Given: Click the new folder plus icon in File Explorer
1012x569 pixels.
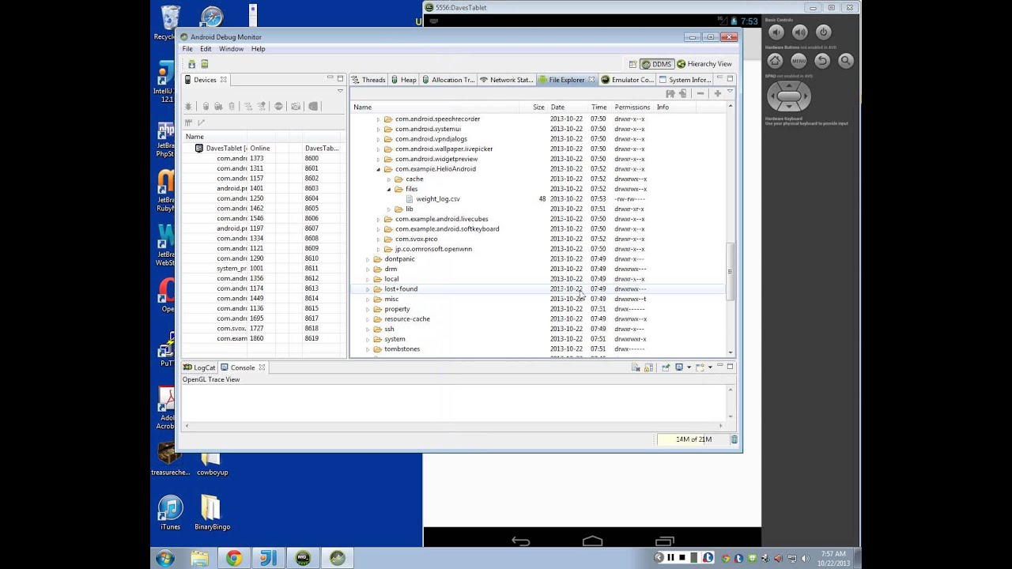Looking at the screenshot, I should (x=717, y=93).
